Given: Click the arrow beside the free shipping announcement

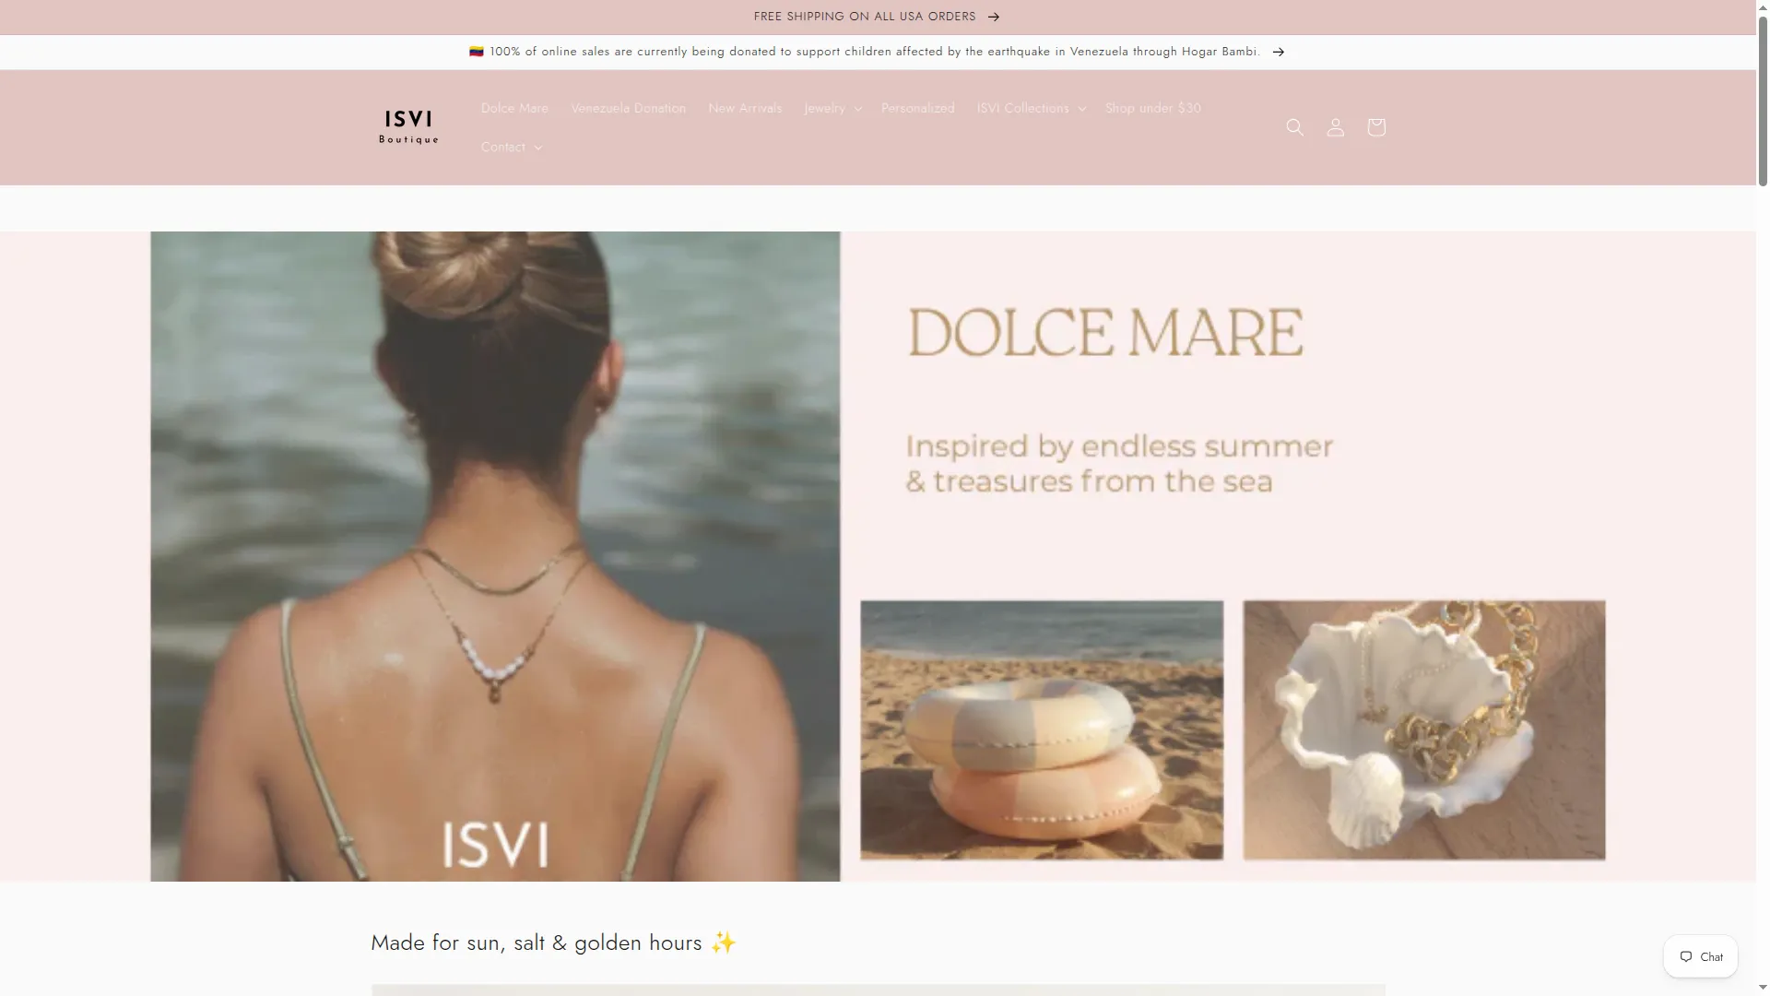Looking at the screenshot, I should click(x=993, y=17).
